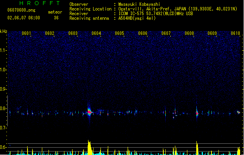Select the filename 06070600.png
244x155 pixels.
tap(21, 10)
